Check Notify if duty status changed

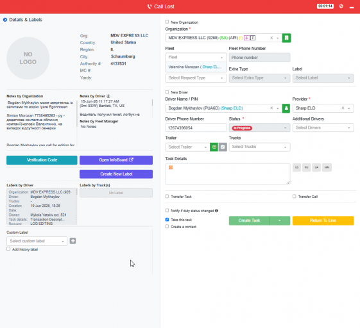167,210
